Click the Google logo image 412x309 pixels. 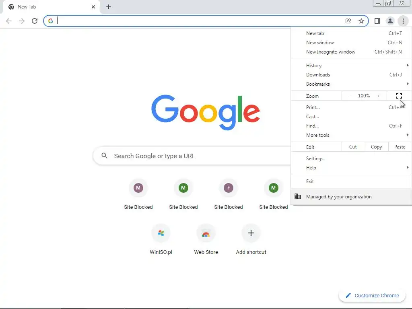(206, 113)
